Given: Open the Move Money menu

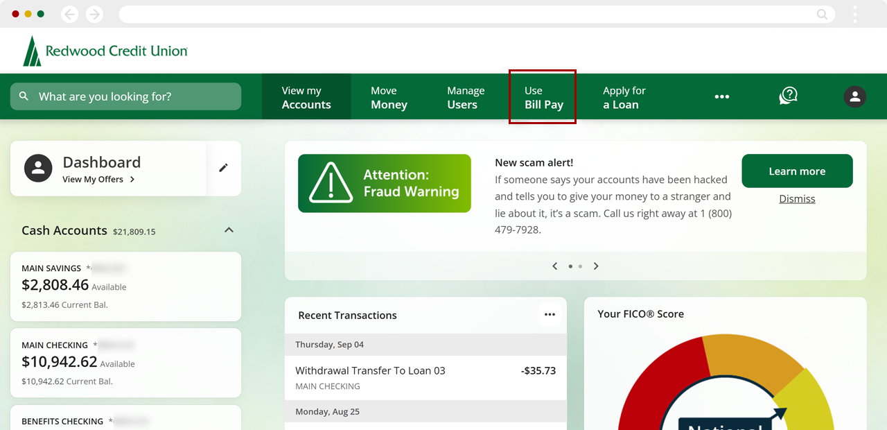Looking at the screenshot, I should point(388,96).
